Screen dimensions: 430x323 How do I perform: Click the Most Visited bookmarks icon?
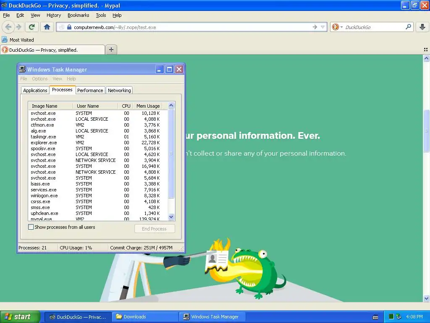(x=4, y=40)
